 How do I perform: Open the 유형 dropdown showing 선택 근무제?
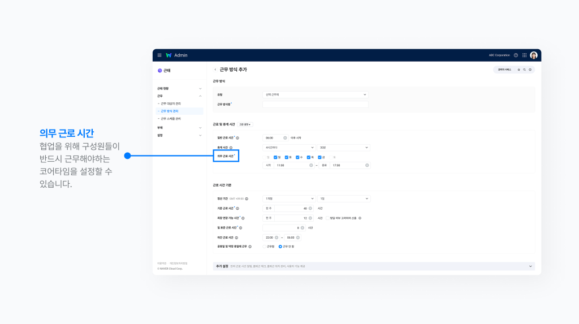pos(316,94)
